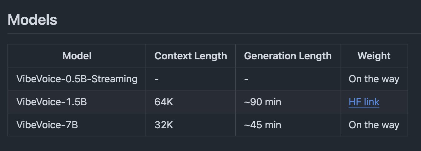
Task: Click On the way in VibeVoice-7B row
Action: 374,125
